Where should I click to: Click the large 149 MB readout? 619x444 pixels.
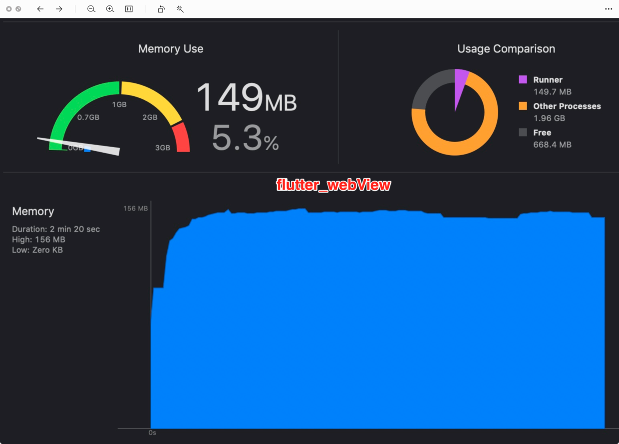click(x=247, y=97)
